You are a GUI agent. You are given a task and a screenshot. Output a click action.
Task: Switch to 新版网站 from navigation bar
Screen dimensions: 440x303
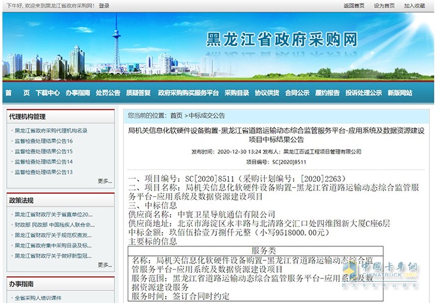(x=400, y=92)
